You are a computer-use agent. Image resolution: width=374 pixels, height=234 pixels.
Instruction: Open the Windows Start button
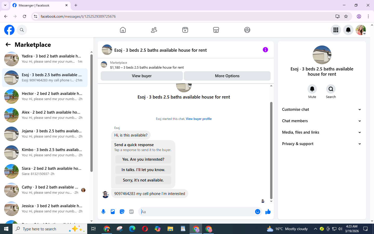click(x=6, y=229)
